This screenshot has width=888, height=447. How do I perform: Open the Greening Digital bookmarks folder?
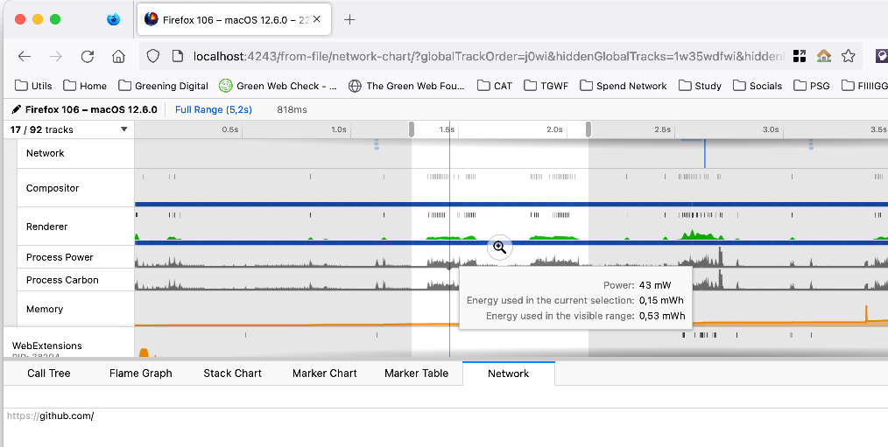(x=164, y=86)
